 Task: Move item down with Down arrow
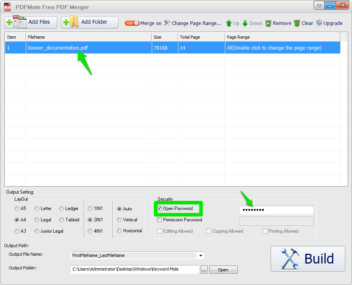click(x=252, y=23)
